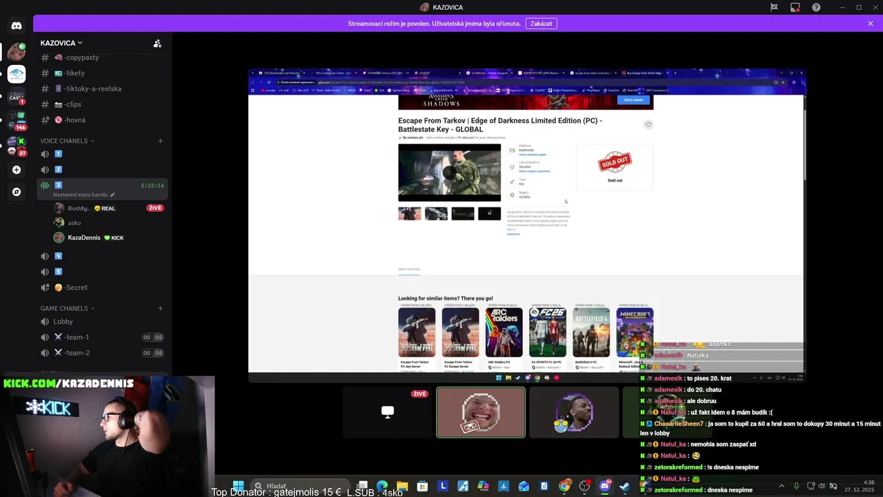The width and height of the screenshot is (883, 497).
Task: Click Zakázat to disable streamer mode
Action: point(541,23)
